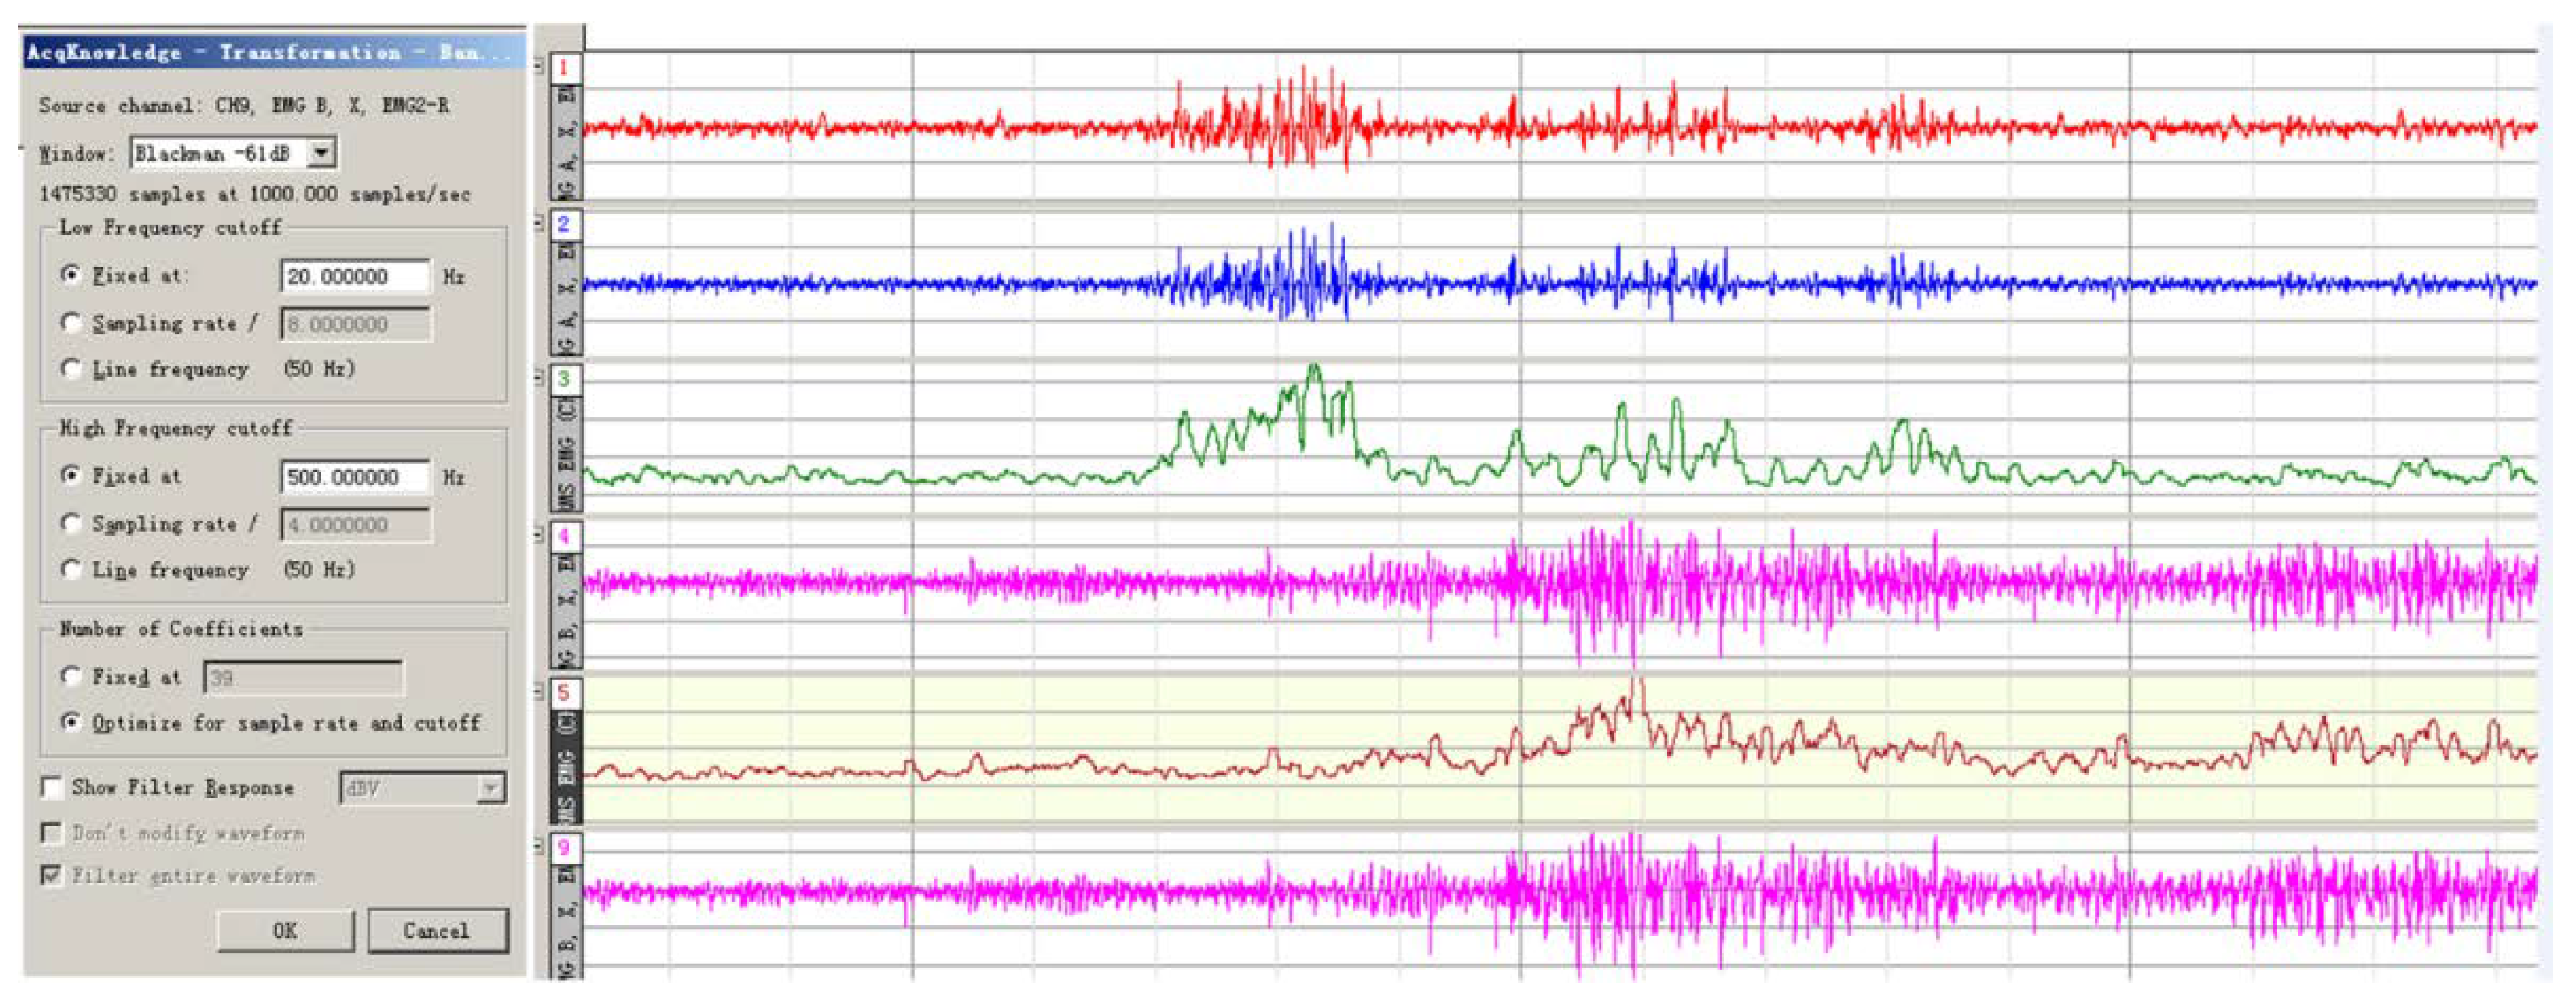Select channel 1 number box
The width and height of the screenshot is (2576, 1005).
pyautogui.click(x=564, y=68)
